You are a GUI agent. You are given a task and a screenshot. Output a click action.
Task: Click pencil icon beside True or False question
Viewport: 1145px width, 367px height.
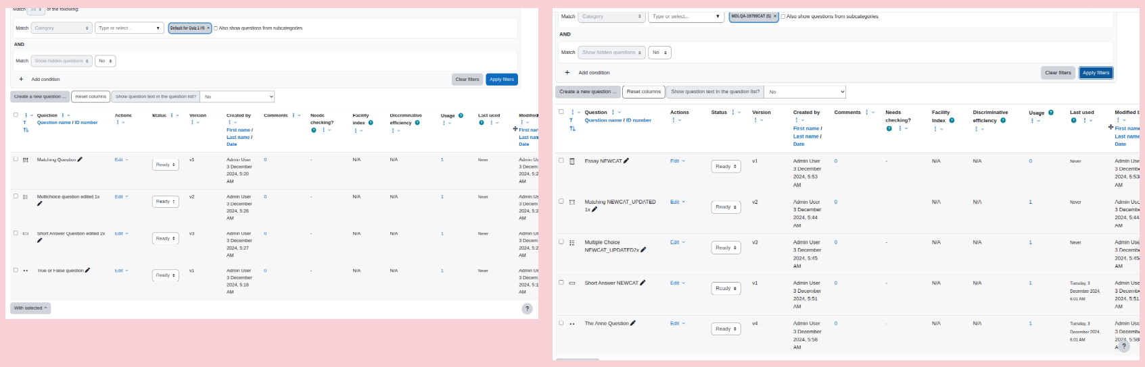(x=87, y=271)
